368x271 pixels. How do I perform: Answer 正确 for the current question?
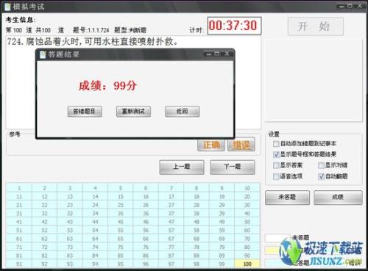[x=211, y=145]
